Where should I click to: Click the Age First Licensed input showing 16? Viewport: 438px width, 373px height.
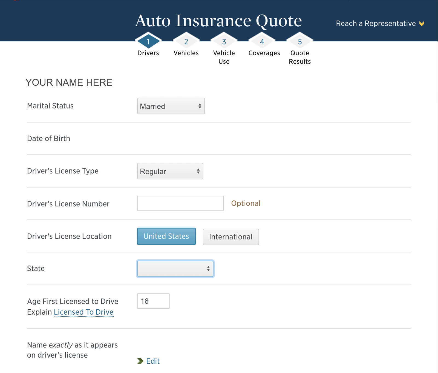[x=153, y=301]
